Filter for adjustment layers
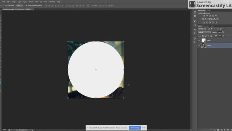The height and width of the screenshot is (131, 232). point(212,29)
